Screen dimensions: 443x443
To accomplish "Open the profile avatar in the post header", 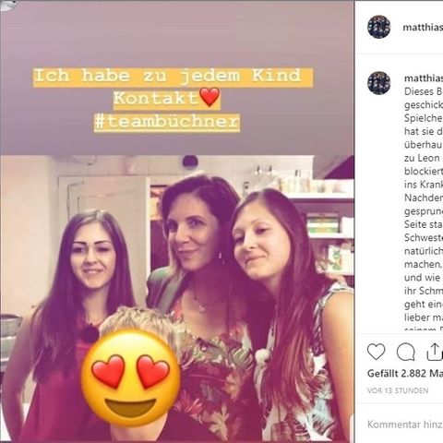I will point(379,27).
